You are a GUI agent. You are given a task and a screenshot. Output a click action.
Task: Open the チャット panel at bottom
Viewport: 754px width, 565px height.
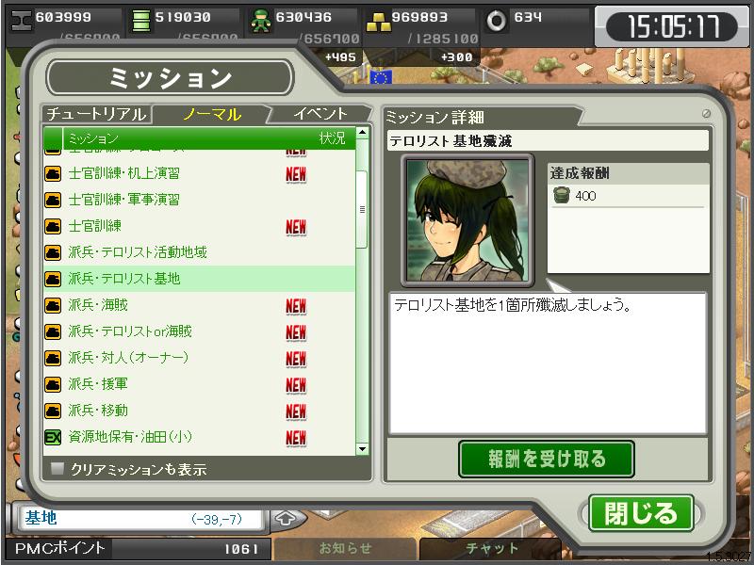491,548
